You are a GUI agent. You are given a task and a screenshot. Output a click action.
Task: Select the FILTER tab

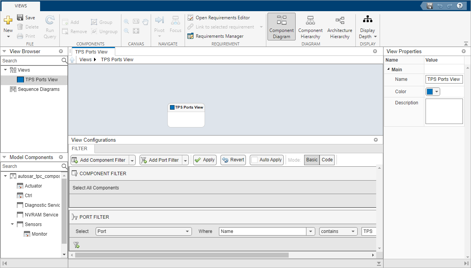click(79, 149)
